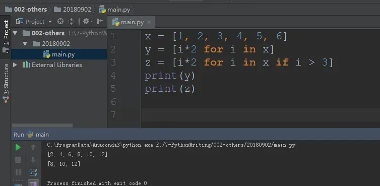Click the Up the stack trace arrow
Image resolution: width=380 pixels, height=186 pixels.
point(33,147)
